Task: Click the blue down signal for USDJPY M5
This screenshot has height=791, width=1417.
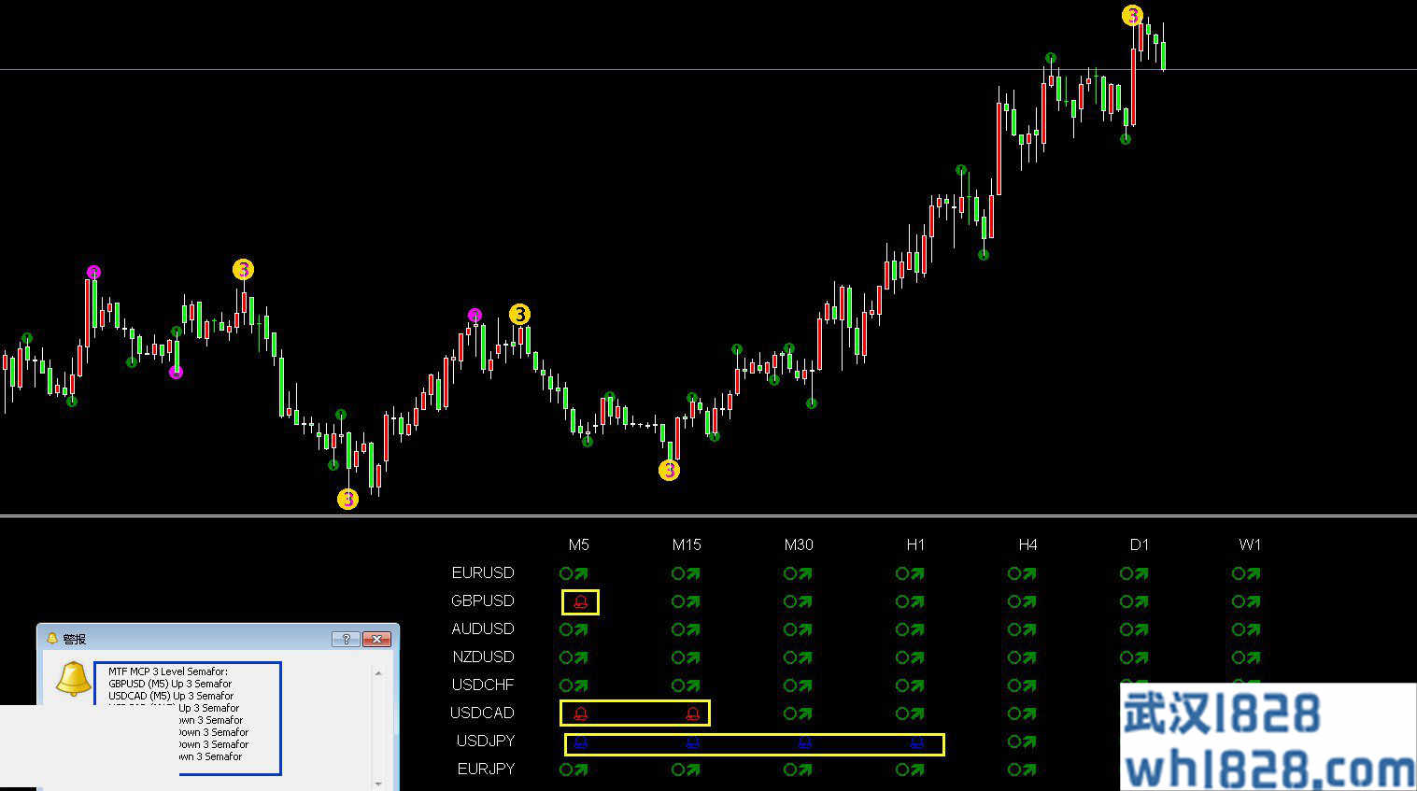Action: pos(580,743)
